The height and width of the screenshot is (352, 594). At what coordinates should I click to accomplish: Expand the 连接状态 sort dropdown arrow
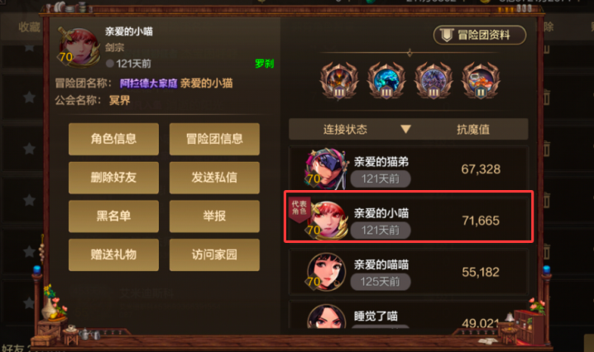[405, 130]
